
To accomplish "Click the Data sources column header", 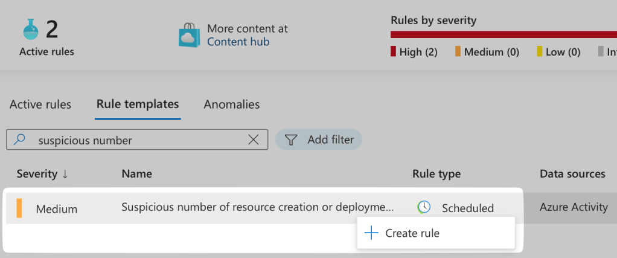I will click(x=572, y=174).
